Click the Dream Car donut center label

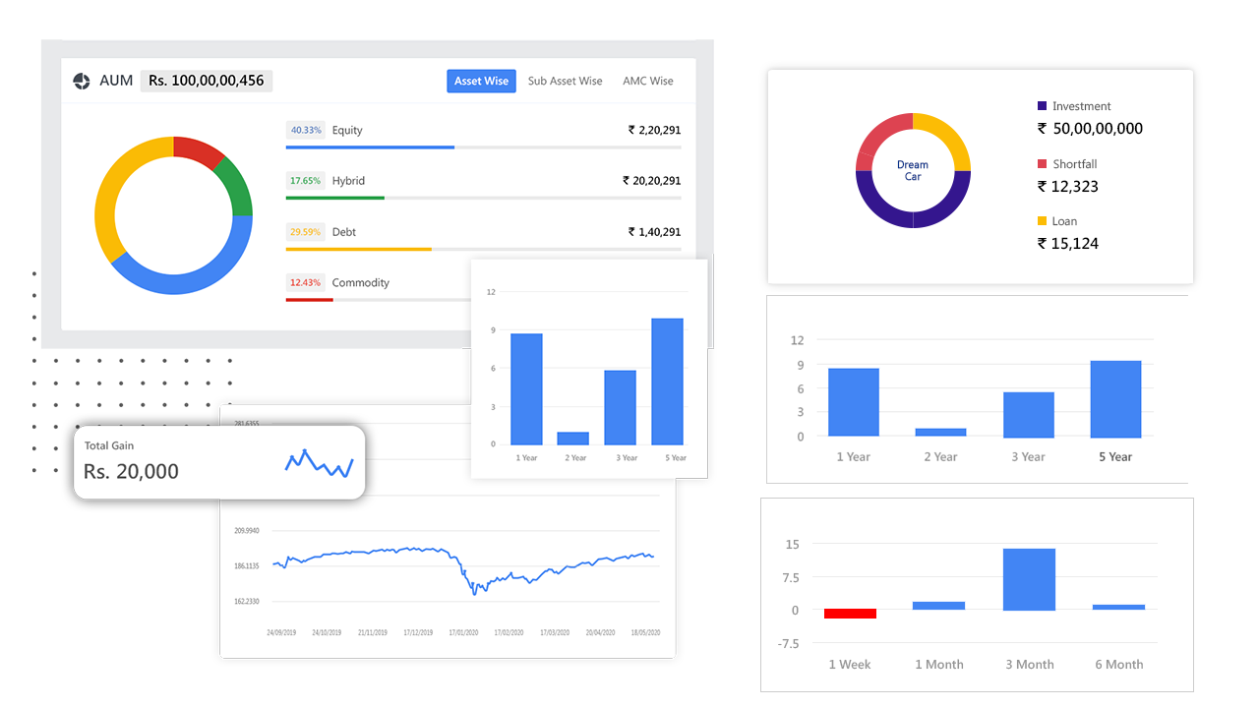[912, 171]
